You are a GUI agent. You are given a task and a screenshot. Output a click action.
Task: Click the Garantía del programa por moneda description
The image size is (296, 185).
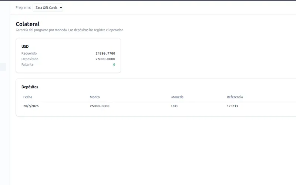[70, 30]
